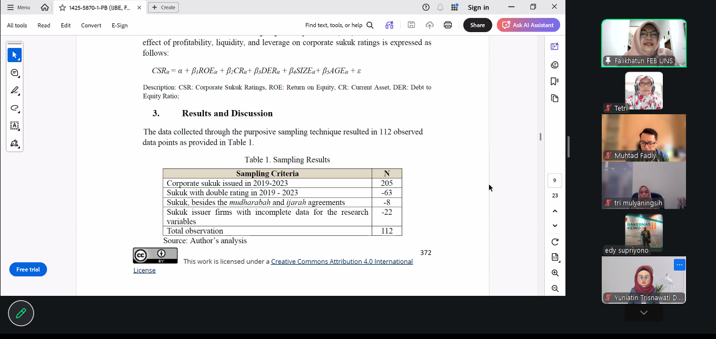Screen dimensions: 716x339
Task: Switch to the 1425-5870-1-PB document tab
Action: pos(100,8)
